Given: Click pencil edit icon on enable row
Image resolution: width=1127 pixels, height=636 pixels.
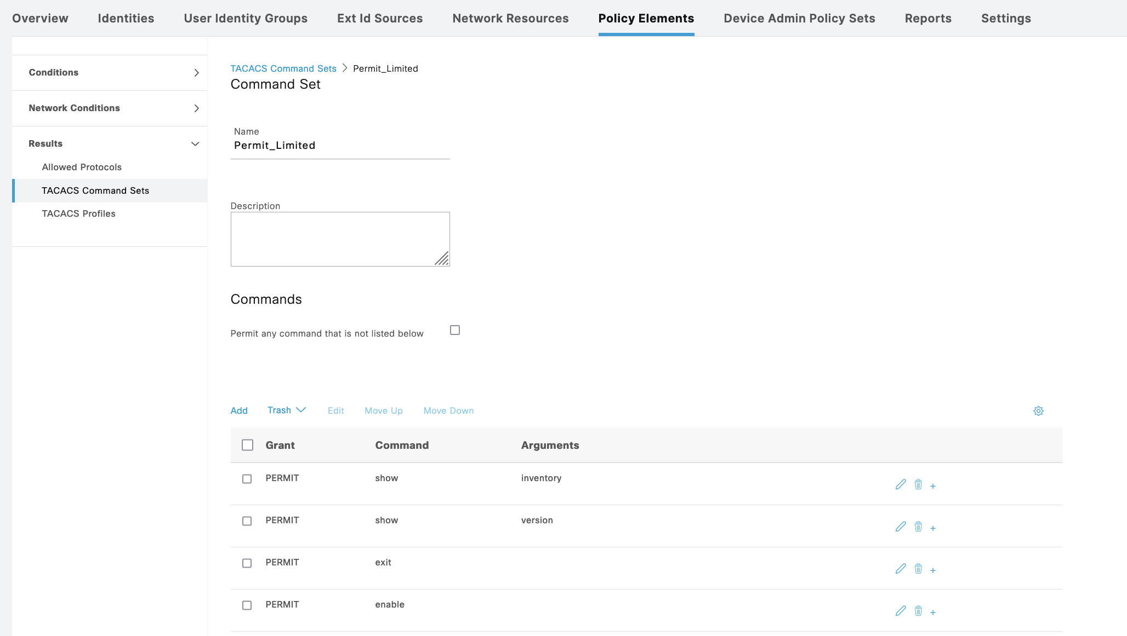Looking at the screenshot, I should point(901,611).
